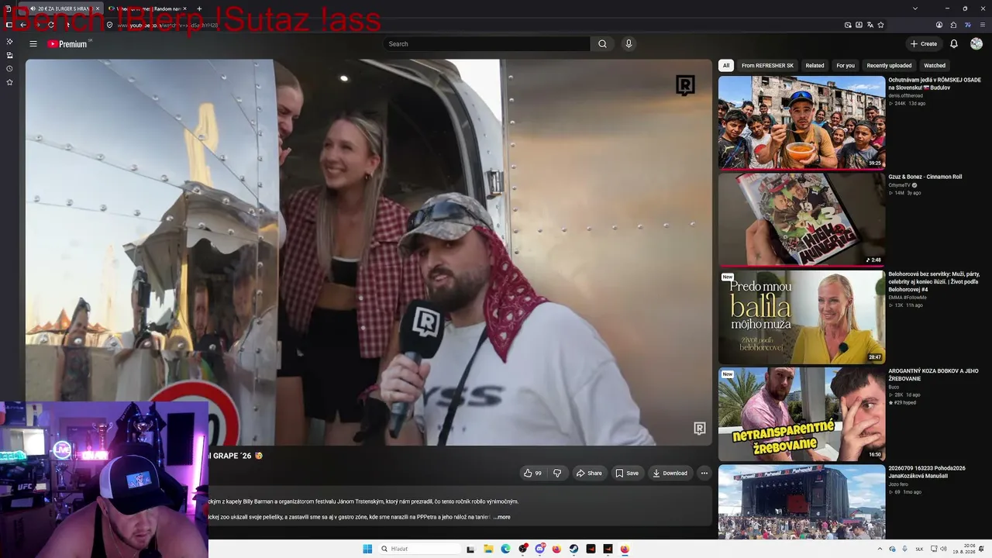The width and height of the screenshot is (992, 558).
Task: Select the Watched filter chip
Action: (x=935, y=66)
